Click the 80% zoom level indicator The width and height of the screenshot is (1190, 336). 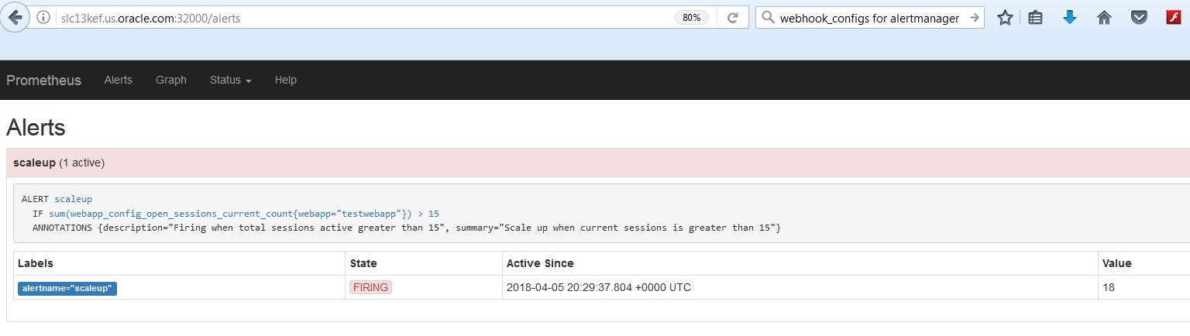click(x=692, y=18)
